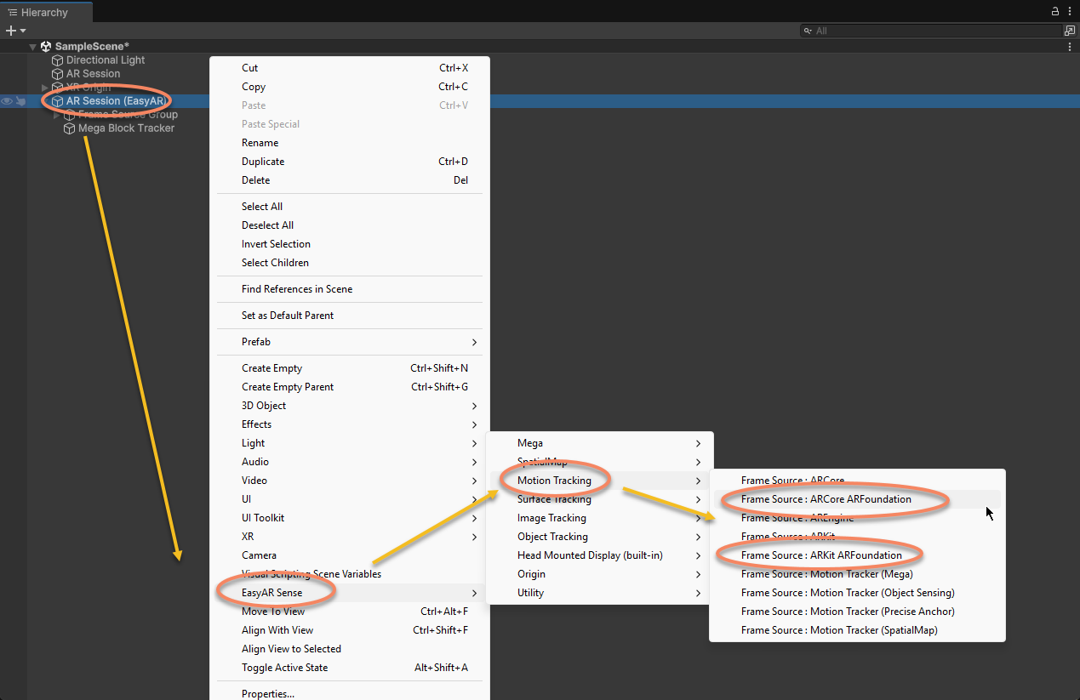
Task: Open the Motion Tracking submenu
Action: (555, 480)
